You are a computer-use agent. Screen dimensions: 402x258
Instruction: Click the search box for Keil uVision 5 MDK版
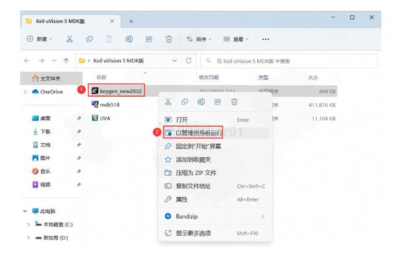point(289,61)
